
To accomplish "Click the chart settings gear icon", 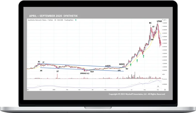I will point(165,90).
